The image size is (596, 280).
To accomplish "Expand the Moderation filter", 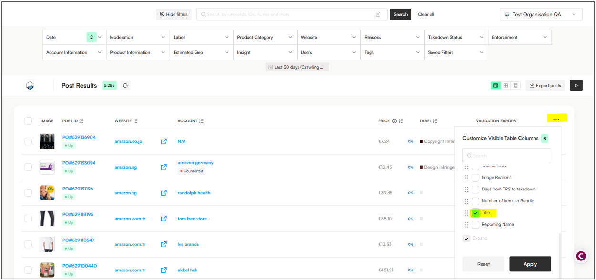I will [138, 37].
